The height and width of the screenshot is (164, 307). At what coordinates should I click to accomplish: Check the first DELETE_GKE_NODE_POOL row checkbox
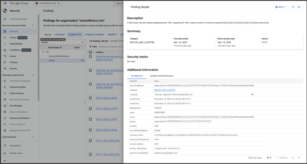[91, 141]
